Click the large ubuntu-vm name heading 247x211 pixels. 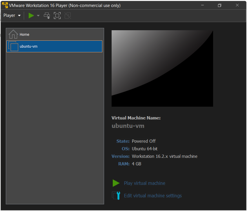[128, 126]
